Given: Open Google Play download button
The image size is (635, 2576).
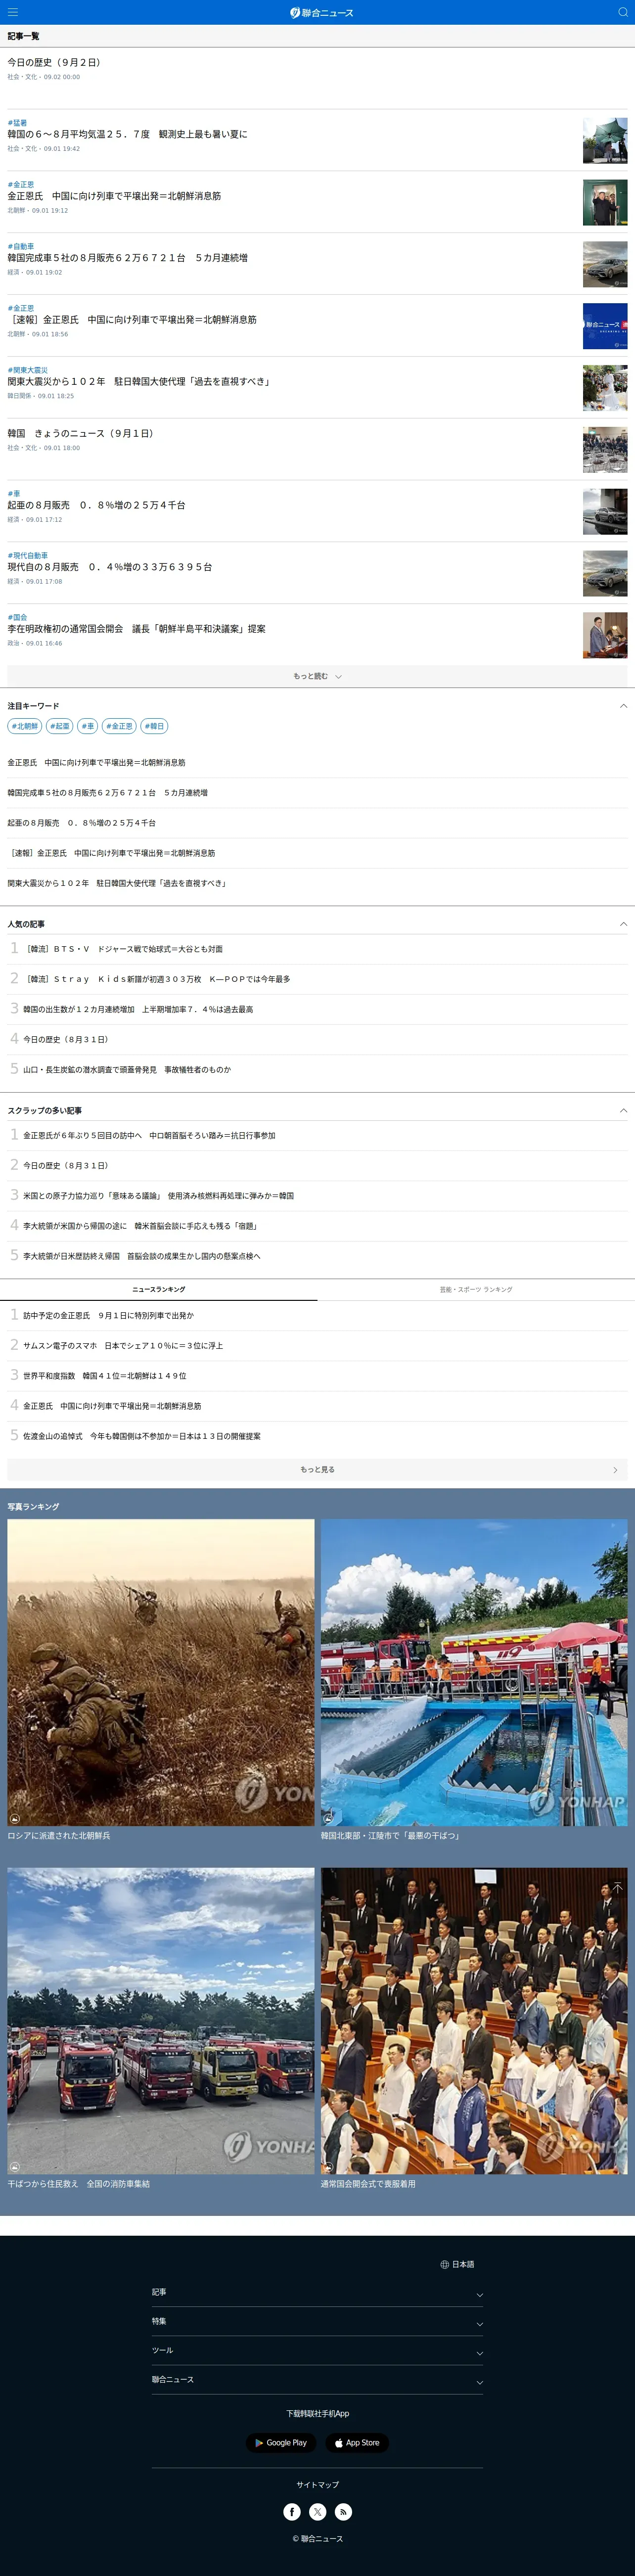Looking at the screenshot, I should point(281,2442).
